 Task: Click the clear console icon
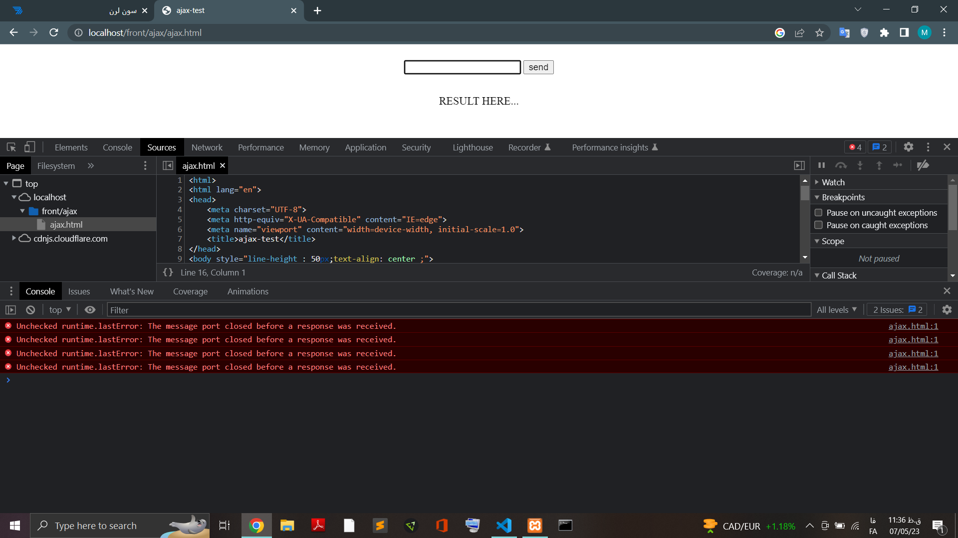30,310
